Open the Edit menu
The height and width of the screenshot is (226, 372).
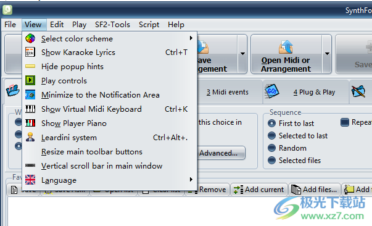57,25
